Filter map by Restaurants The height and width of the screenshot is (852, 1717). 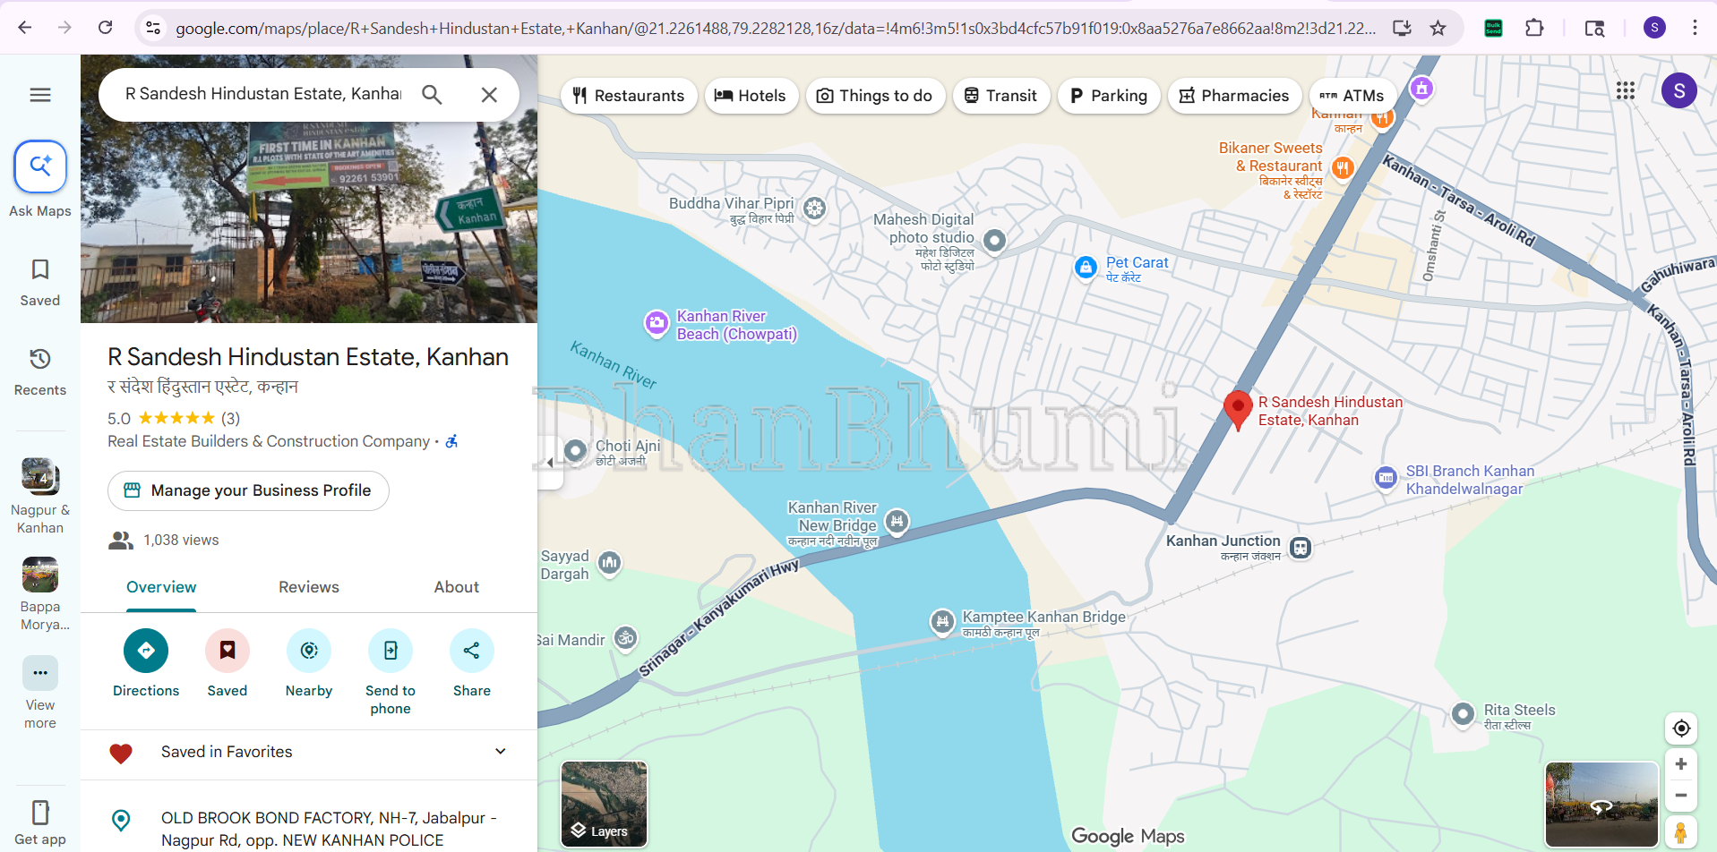pyautogui.click(x=629, y=96)
